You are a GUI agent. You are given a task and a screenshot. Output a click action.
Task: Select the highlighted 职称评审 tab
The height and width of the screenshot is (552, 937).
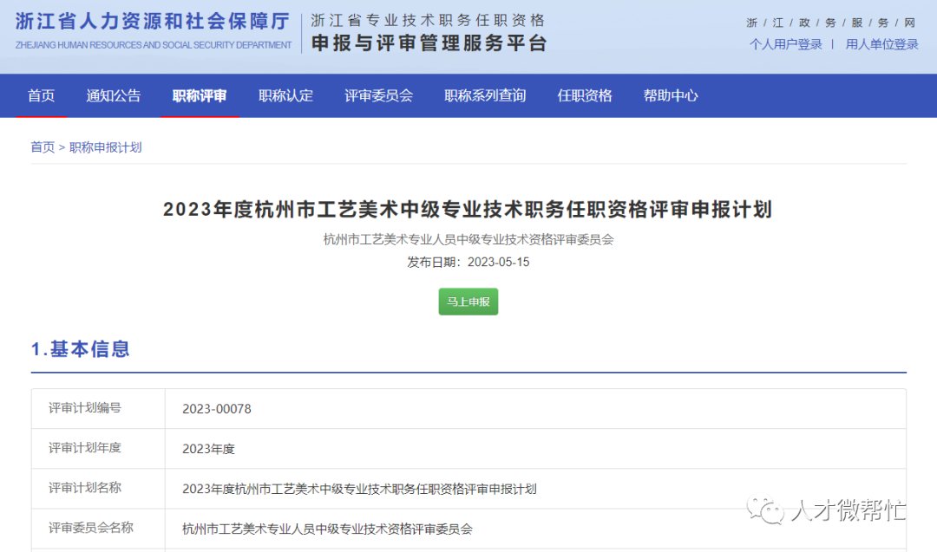coord(200,95)
